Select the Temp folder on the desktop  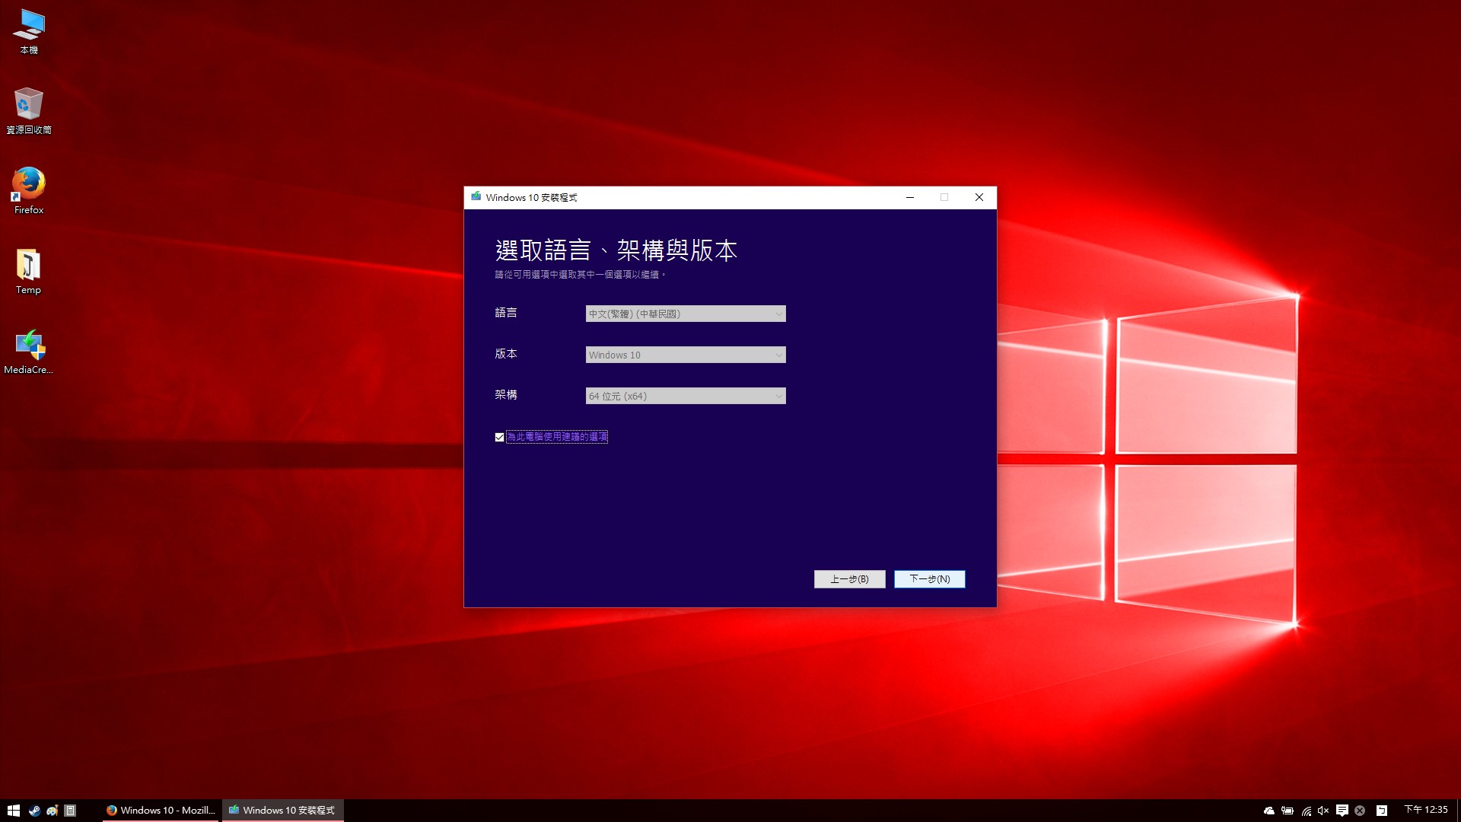[x=29, y=272]
